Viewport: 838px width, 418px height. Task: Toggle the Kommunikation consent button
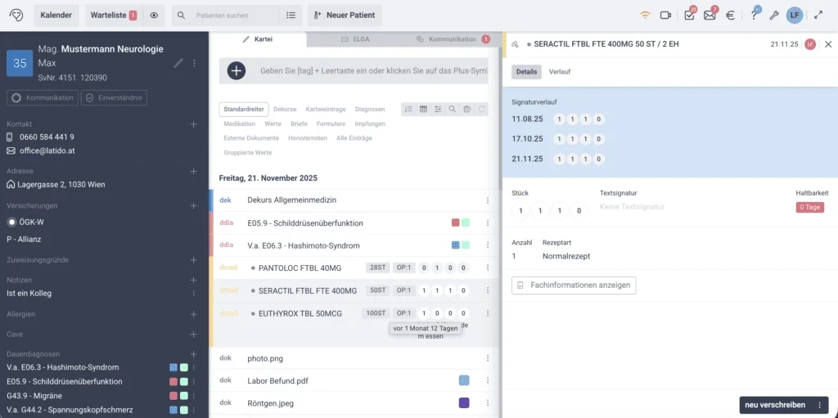click(x=43, y=98)
